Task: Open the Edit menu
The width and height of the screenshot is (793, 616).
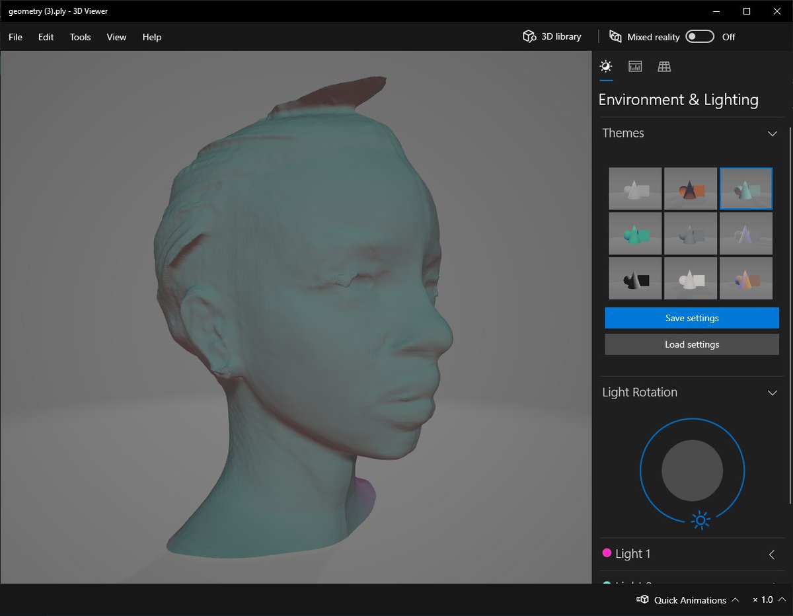Action: 46,37
